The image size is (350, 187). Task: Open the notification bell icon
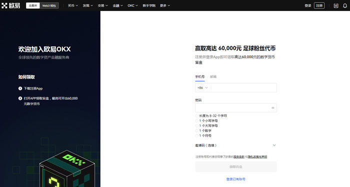click(345, 5)
